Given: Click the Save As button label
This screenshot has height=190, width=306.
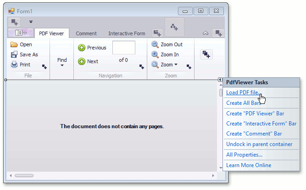Looking at the screenshot, I should click(29, 54).
